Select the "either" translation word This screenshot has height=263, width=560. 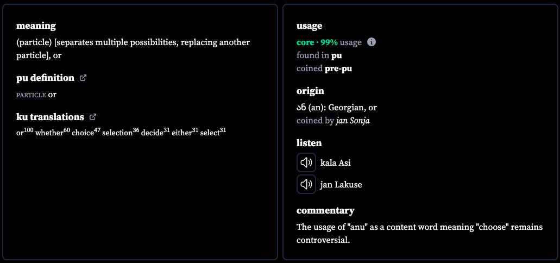coord(182,133)
